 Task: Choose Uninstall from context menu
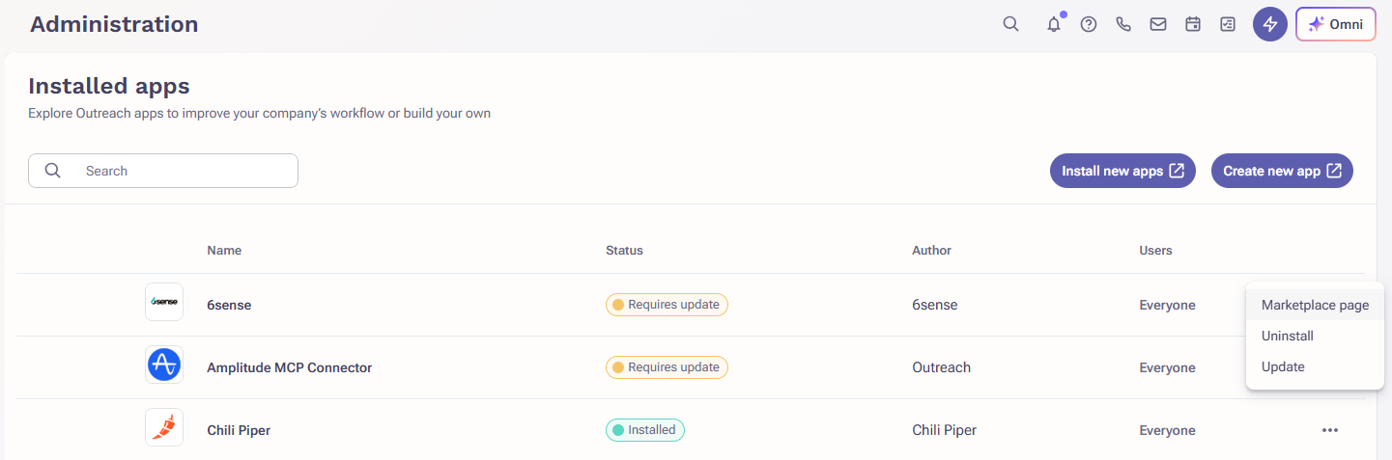click(1315, 336)
